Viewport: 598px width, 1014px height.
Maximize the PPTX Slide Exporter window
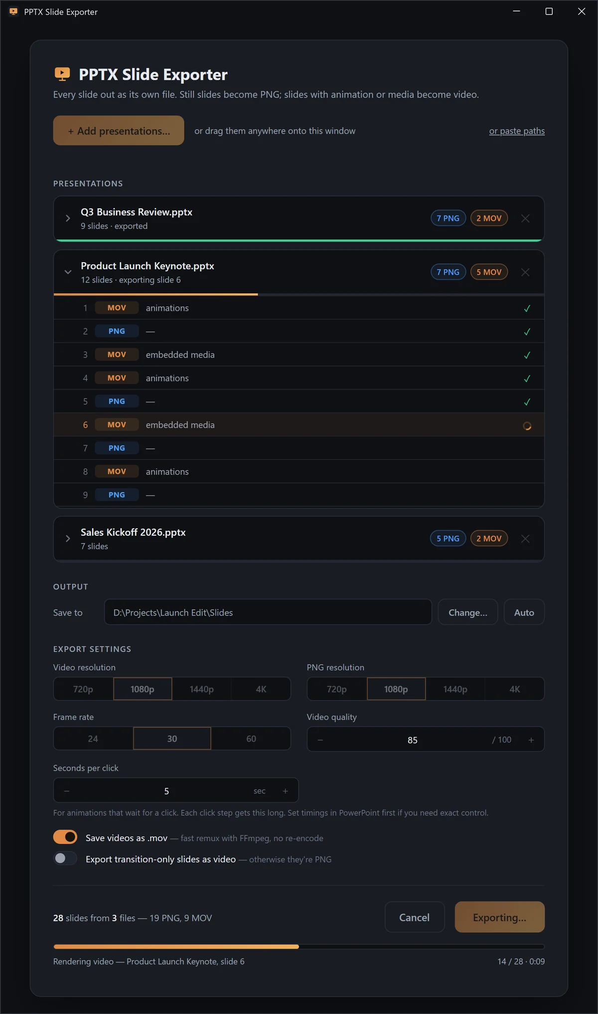549,11
